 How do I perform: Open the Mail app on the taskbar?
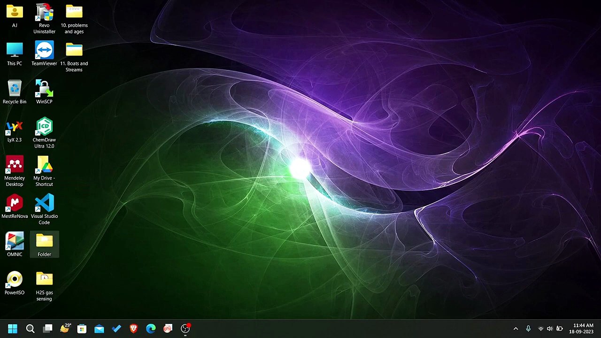pos(99,329)
